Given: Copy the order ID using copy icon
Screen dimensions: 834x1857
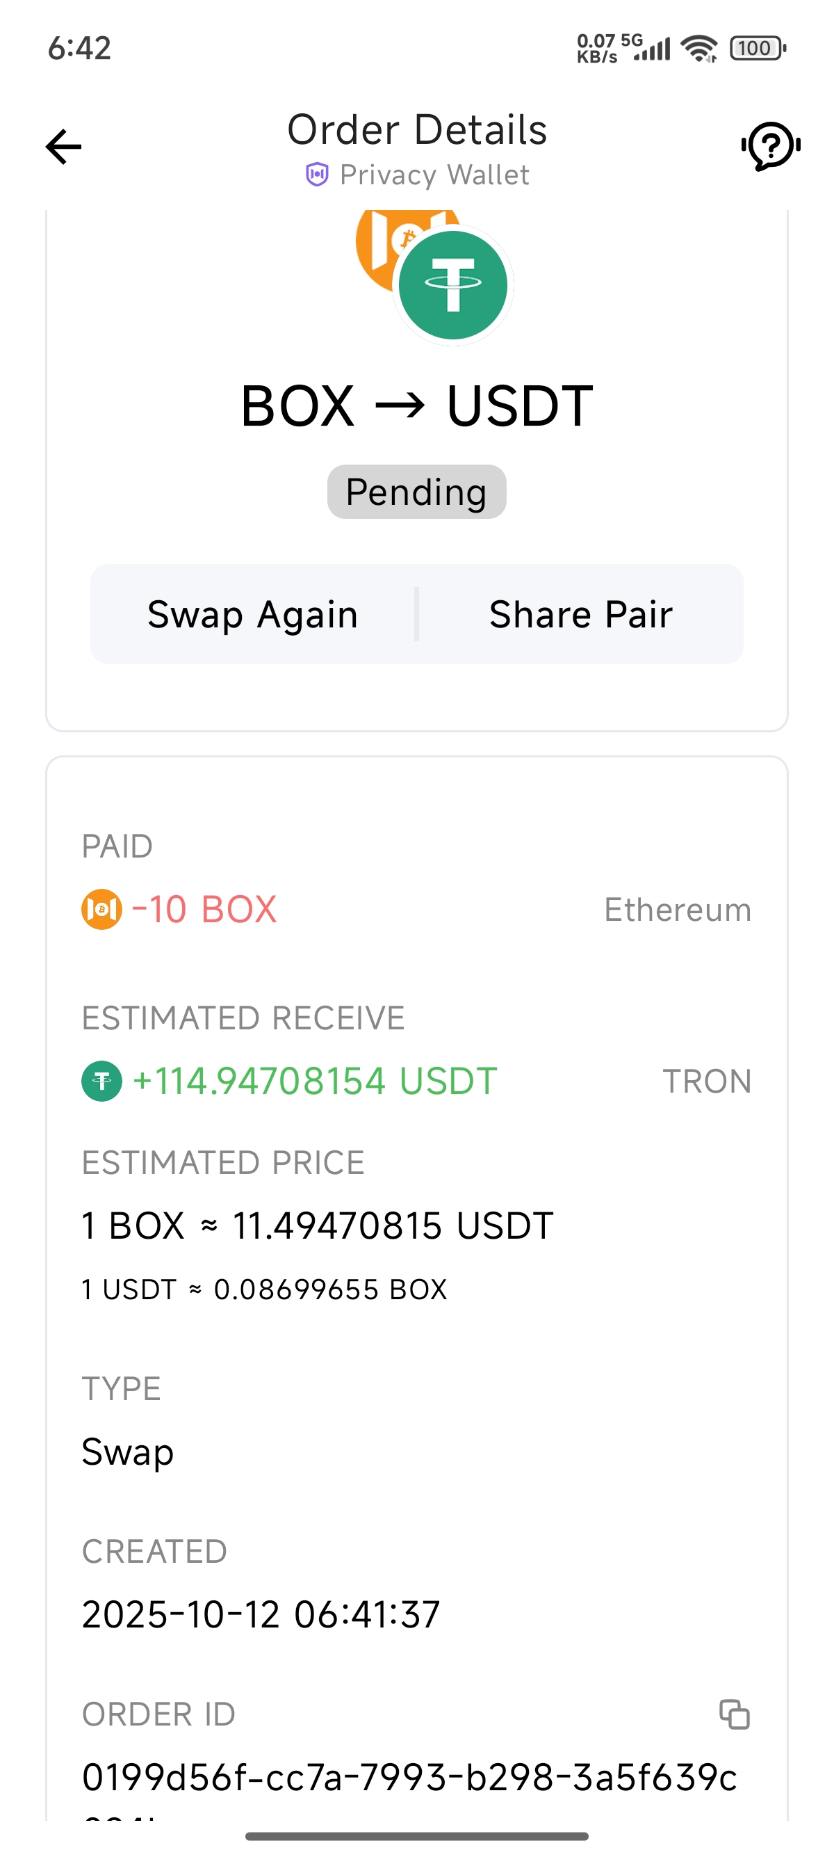Looking at the screenshot, I should point(734,1714).
